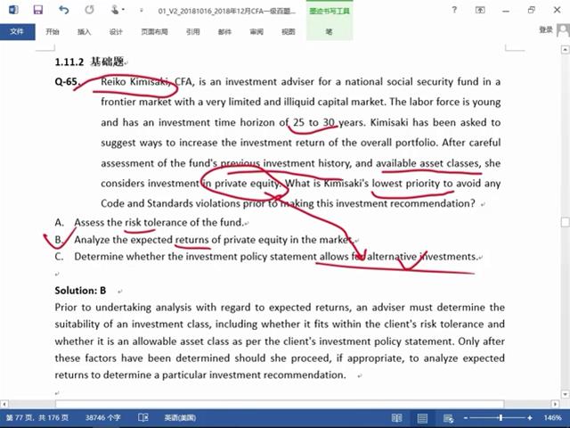Switch to the 设计 Design tab
Viewport: 570px width, 428px height.
click(x=116, y=32)
